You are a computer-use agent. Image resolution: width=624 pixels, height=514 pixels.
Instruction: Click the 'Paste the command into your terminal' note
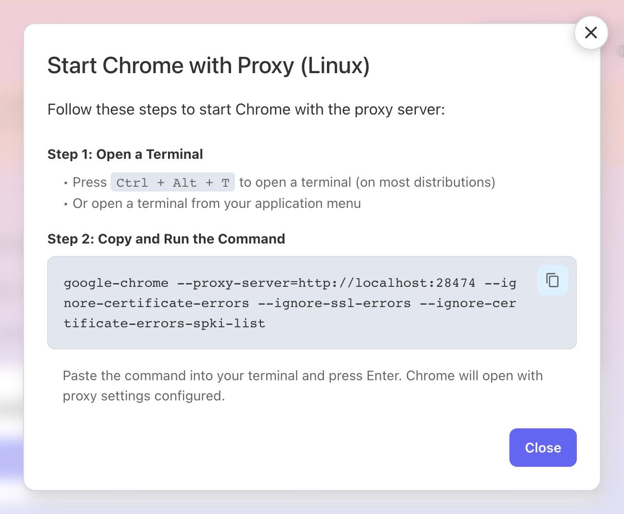(x=303, y=385)
